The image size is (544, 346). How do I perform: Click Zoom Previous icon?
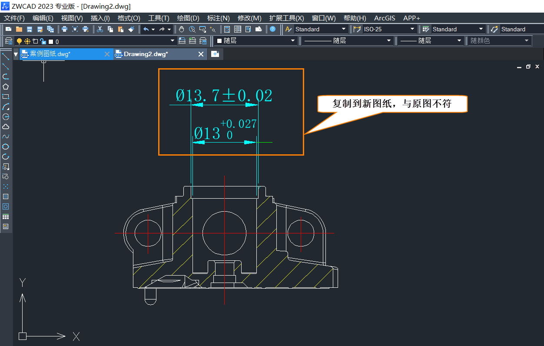[213, 29]
